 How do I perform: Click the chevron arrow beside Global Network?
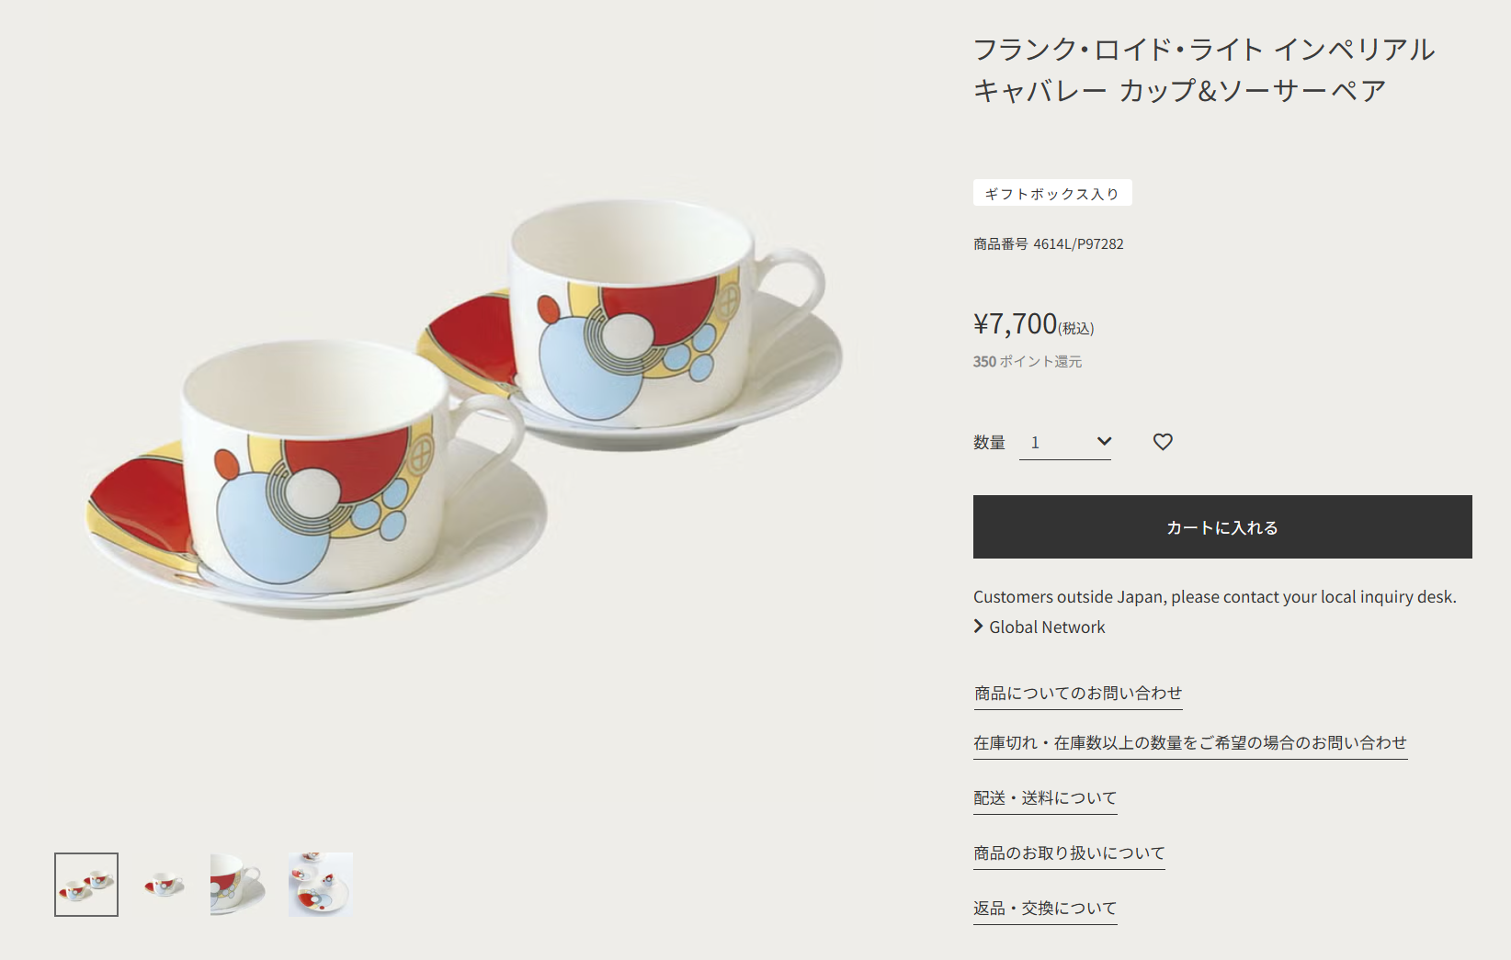pos(978,627)
